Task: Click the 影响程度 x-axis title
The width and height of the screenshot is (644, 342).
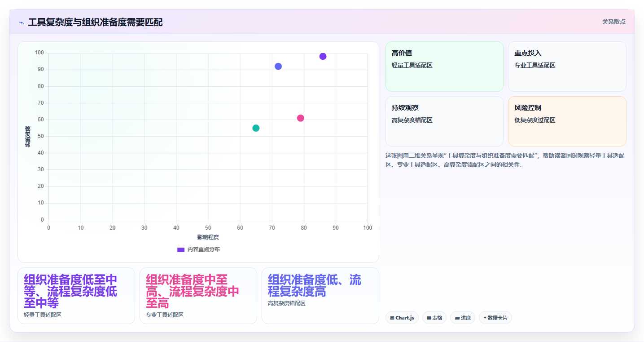Action: click(x=208, y=237)
